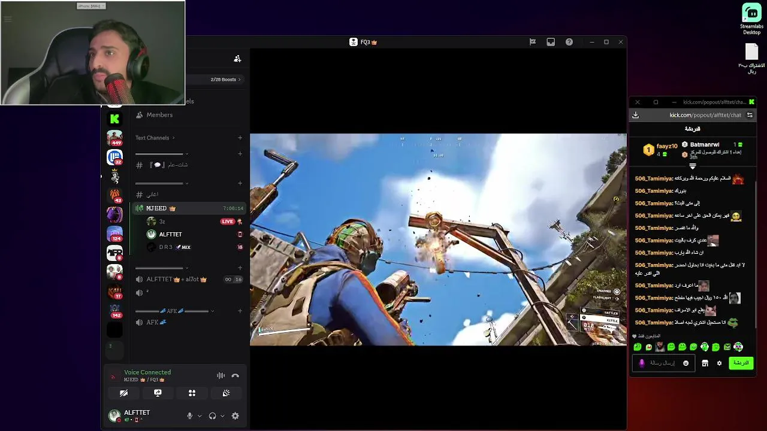767x431 pixels.
Task: Click the flag icon in Discord title bar
Action: pos(532,42)
